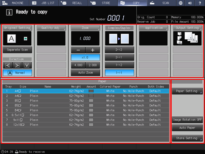Open the MACHINE tab
This screenshot has height=154, width=205.
[x=15, y=3]
